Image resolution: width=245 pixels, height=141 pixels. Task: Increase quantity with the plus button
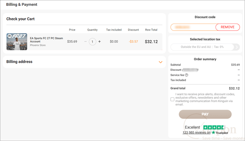point(99,42)
